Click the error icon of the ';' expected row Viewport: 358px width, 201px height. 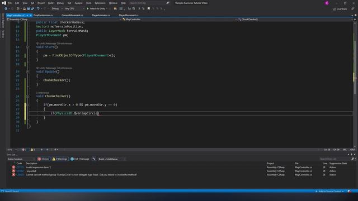tap(13, 171)
